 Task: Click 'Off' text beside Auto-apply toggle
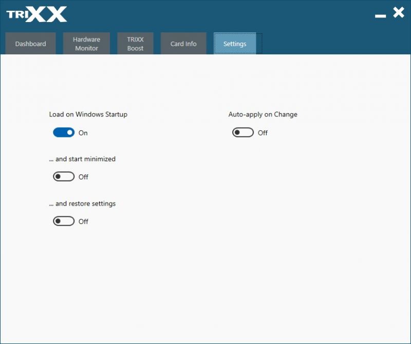tap(263, 133)
